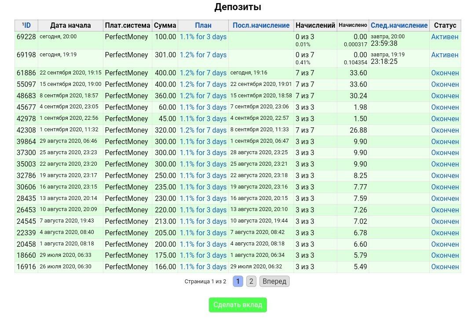Open plan link for deposit 61886

(203, 73)
